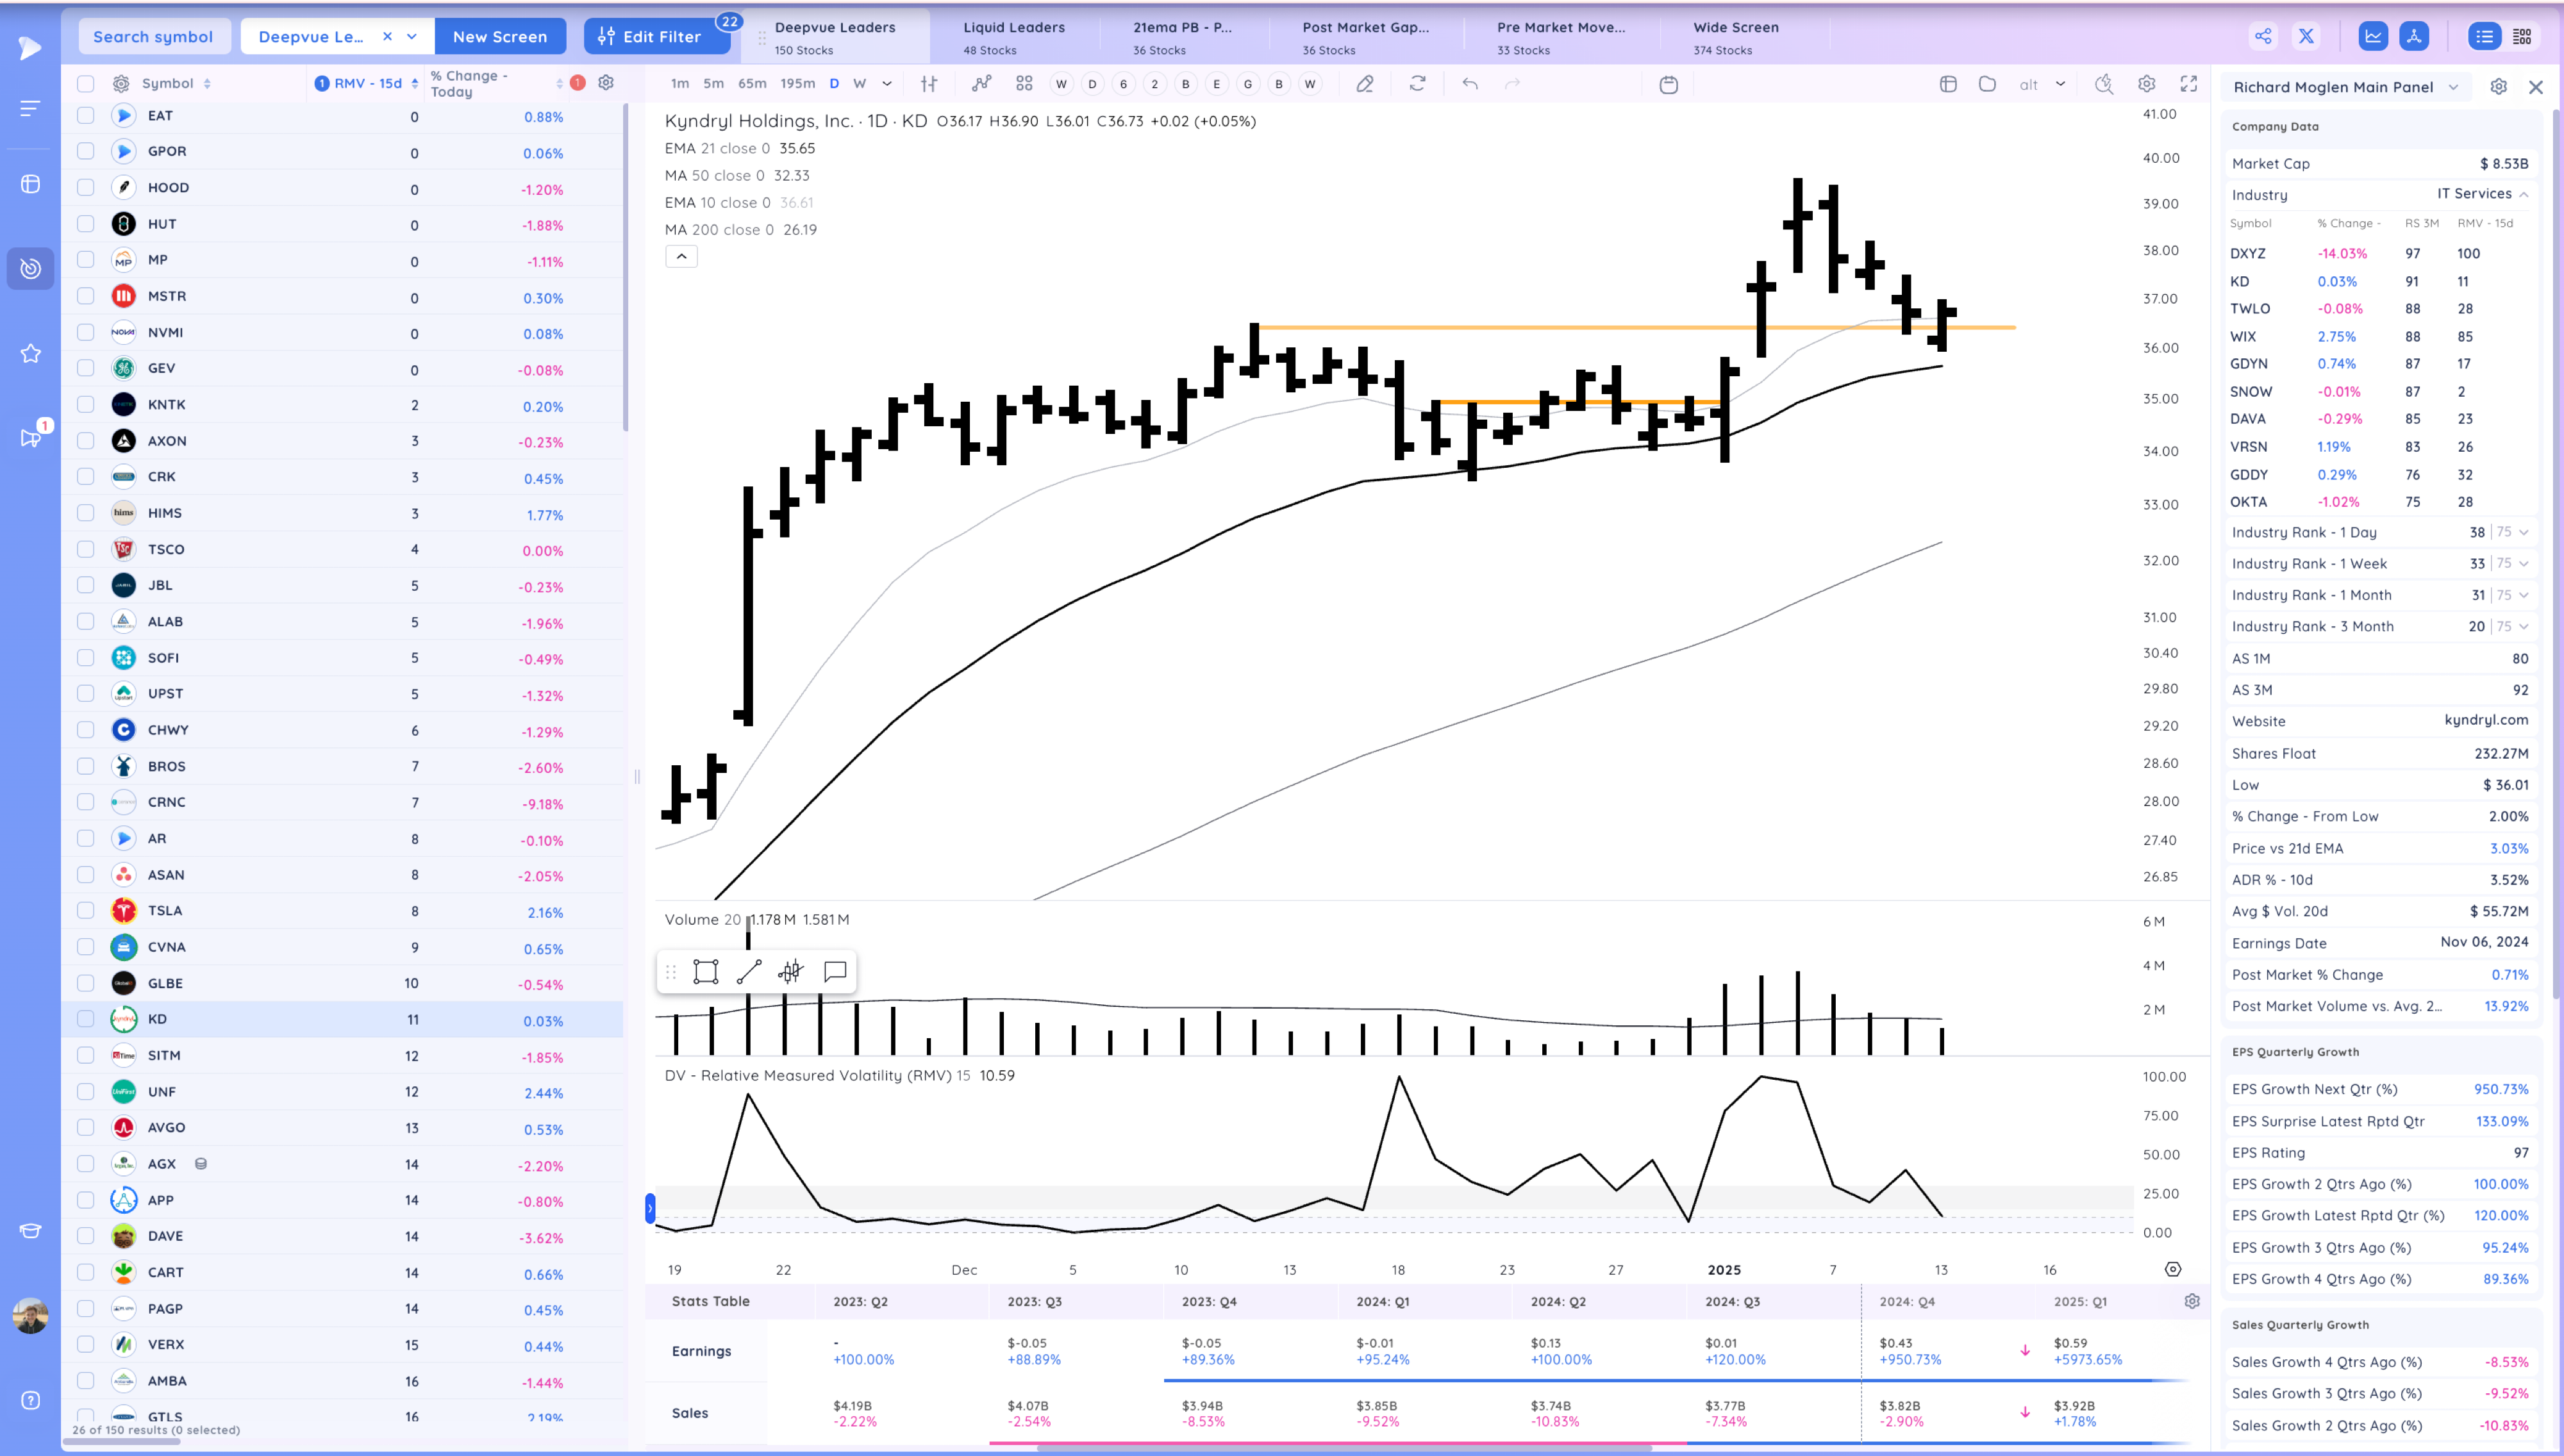
Task: Check the checkbox for HOOD row
Action: coord(86,188)
